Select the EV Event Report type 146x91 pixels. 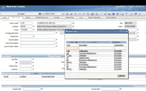coord(67,64)
